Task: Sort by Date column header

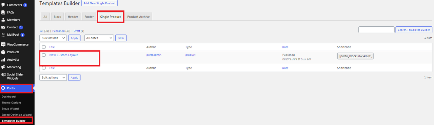Action: [x=285, y=47]
